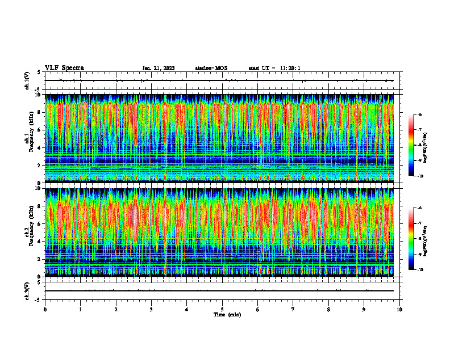Click the "VLF Spectra" plot title

tap(64, 68)
